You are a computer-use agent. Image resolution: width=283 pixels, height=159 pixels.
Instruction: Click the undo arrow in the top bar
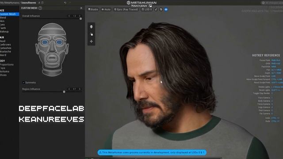click(x=65, y=3)
